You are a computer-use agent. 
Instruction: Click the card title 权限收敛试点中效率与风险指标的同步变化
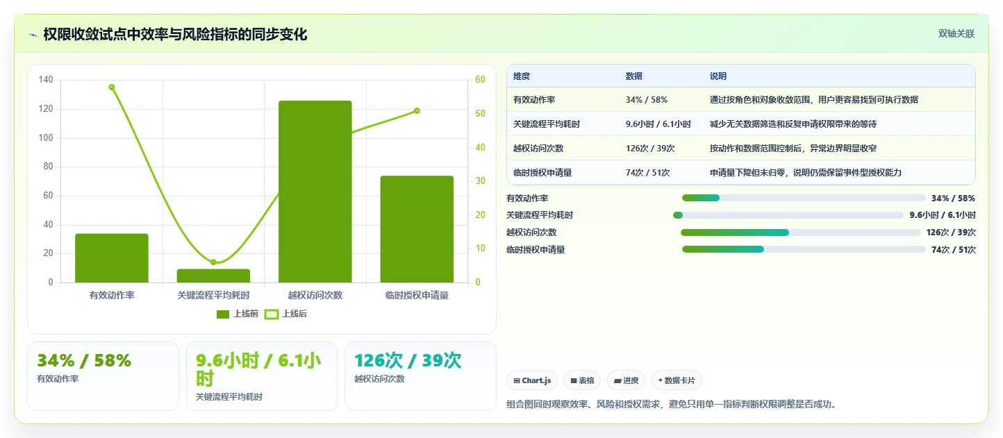point(175,35)
